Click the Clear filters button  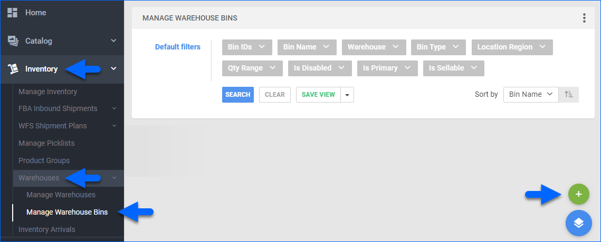tap(274, 95)
